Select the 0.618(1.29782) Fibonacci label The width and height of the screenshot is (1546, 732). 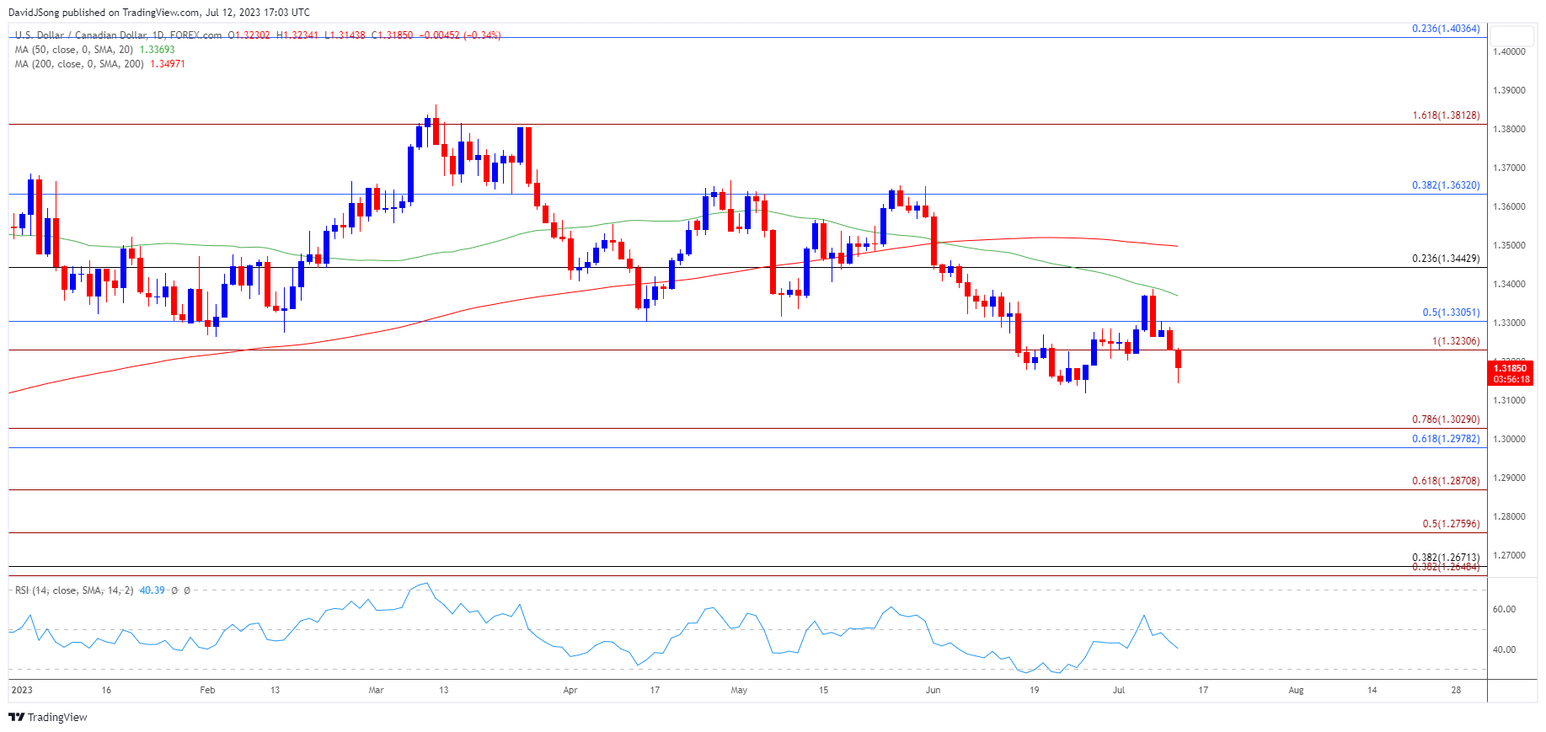click(x=1446, y=439)
